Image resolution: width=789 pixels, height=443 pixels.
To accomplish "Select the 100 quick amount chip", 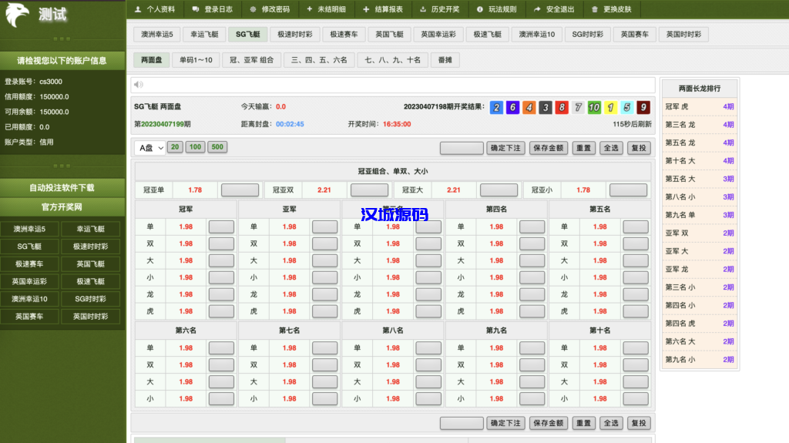I will pyautogui.click(x=195, y=147).
